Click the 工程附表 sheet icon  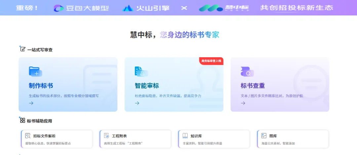[x=106, y=136]
